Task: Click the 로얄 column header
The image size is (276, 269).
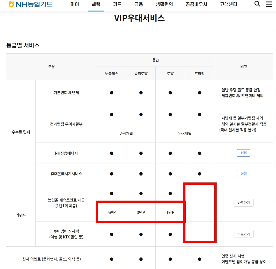Action: [x=170, y=74]
